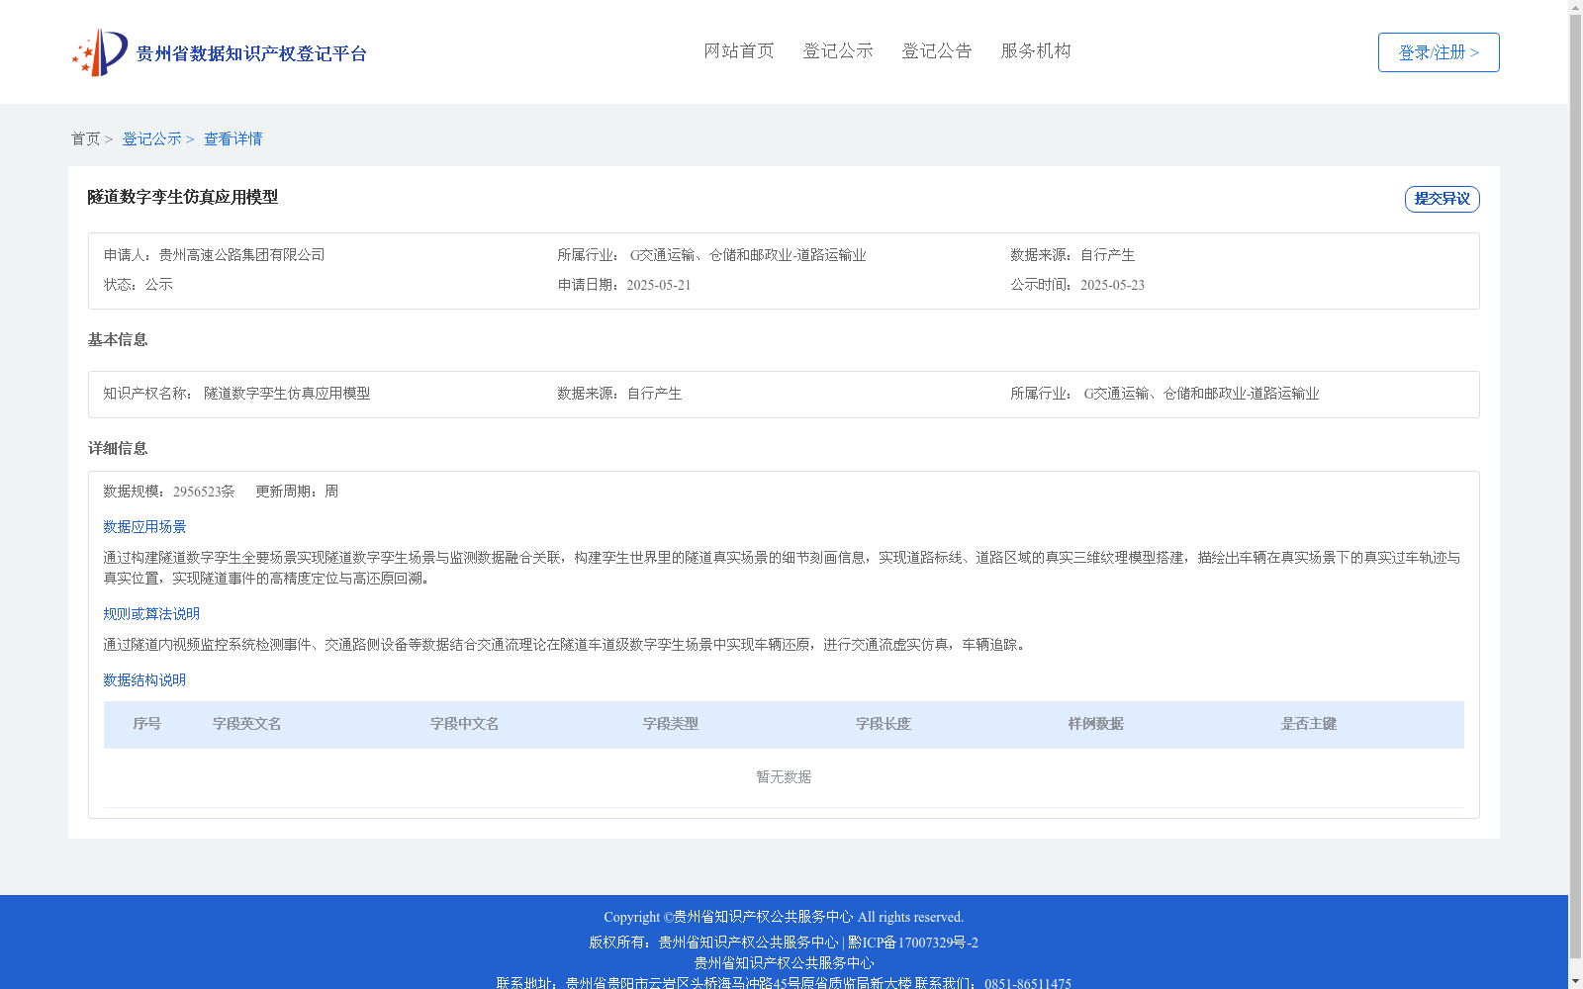Click the 是否主键 column header
Viewport: 1583px width, 989px height.
pos(1309,724)
